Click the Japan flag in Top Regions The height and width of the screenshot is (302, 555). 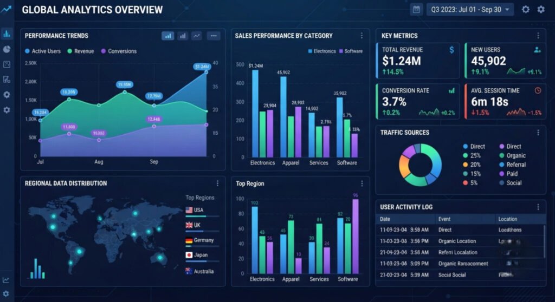[189, 255]
